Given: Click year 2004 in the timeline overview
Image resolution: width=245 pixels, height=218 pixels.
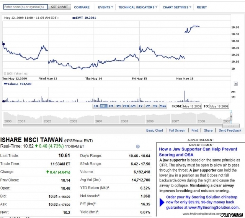Looking at the screenshot, I should click(x=99, y=121).
